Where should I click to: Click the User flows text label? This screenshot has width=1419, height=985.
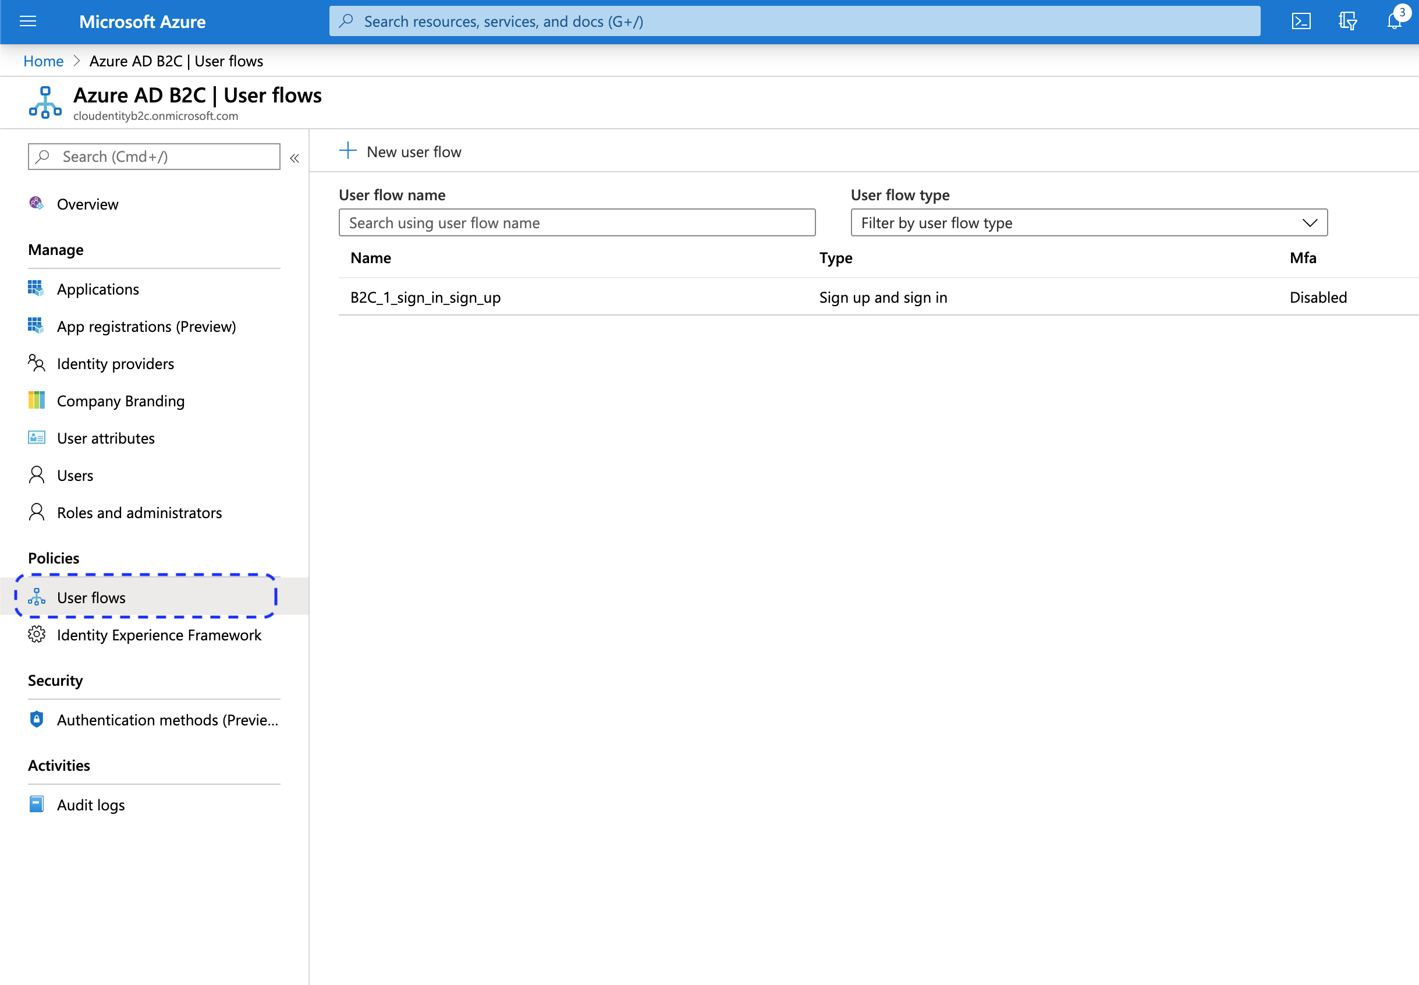click(x=91, y=597)
